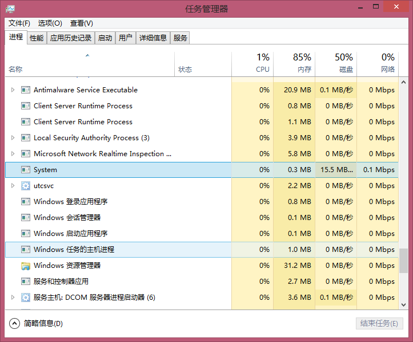Expand the utcsvc process row
The height and width of the screenshot is (342, 413).
(13, 186)
